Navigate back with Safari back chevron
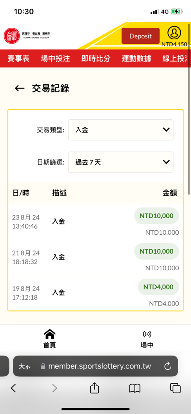Screen dimensions: 191x414 coord(14,388)
